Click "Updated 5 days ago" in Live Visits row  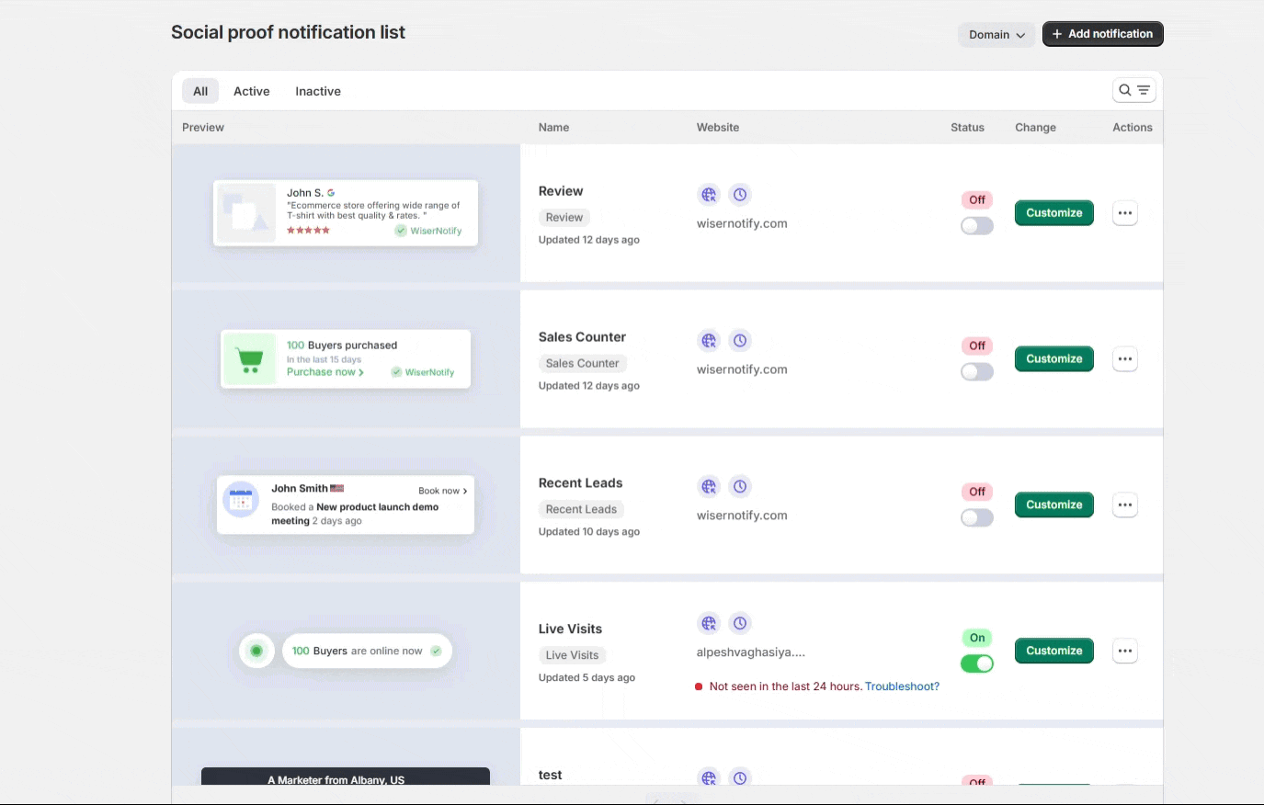click(x=586, y=678)
